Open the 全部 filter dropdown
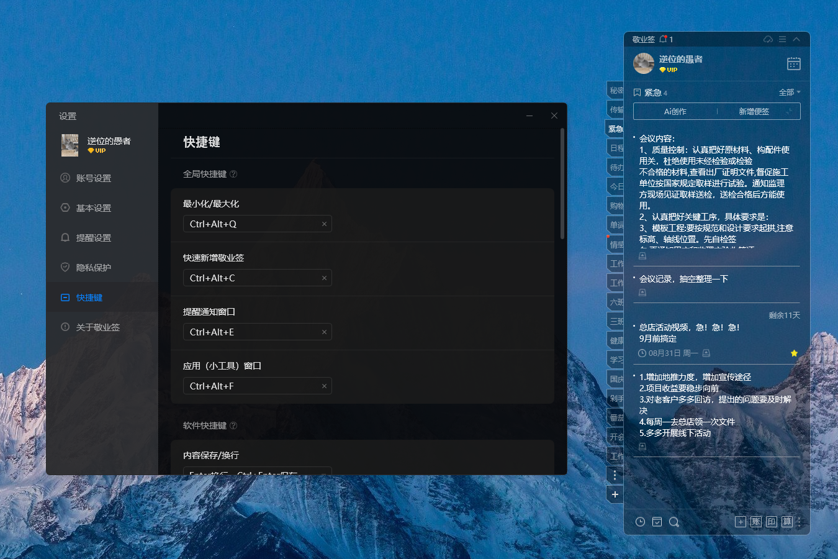 point(790,92)
